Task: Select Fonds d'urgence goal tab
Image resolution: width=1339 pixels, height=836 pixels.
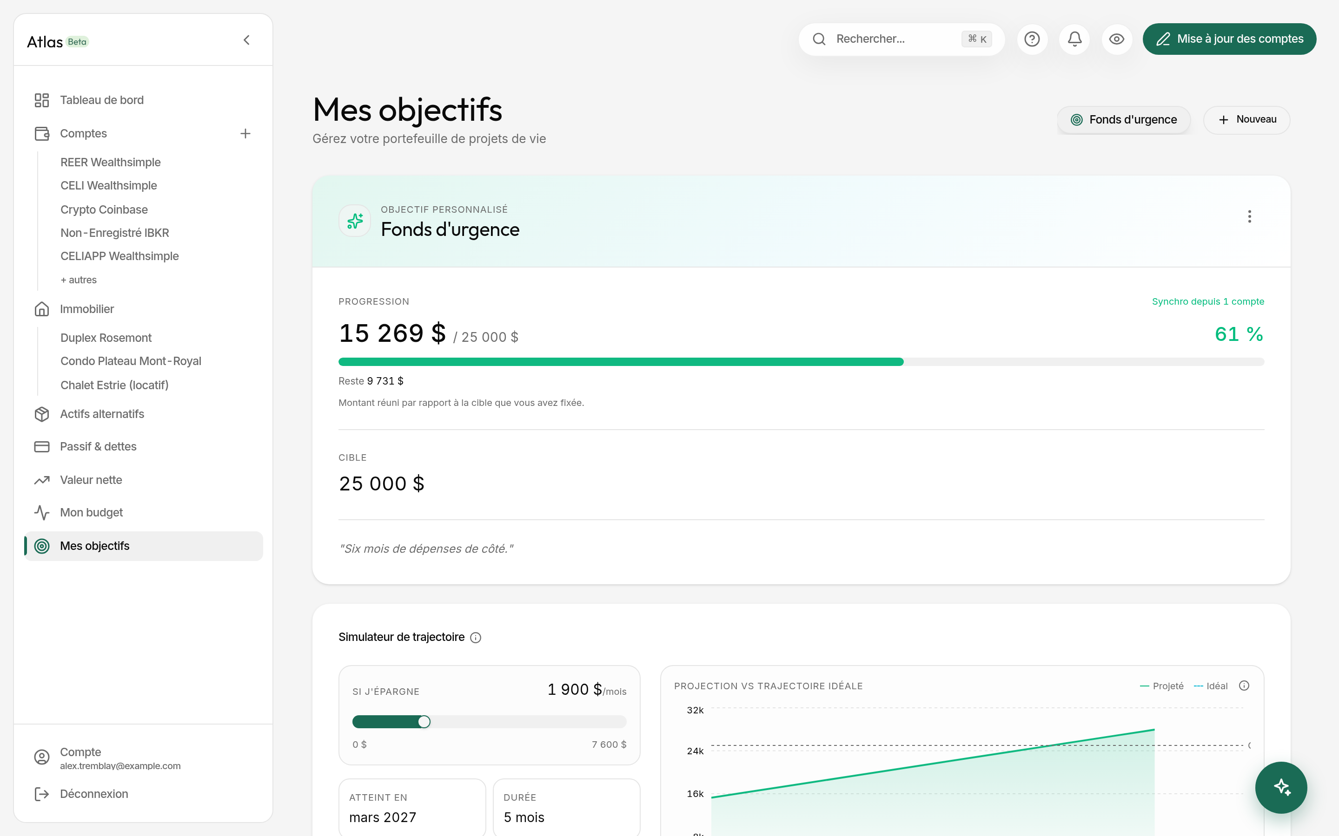Action: (1124, 120)
